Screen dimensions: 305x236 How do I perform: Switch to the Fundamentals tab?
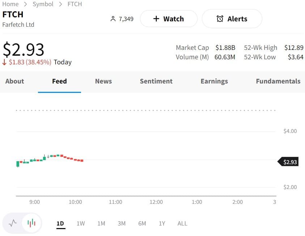278,81
